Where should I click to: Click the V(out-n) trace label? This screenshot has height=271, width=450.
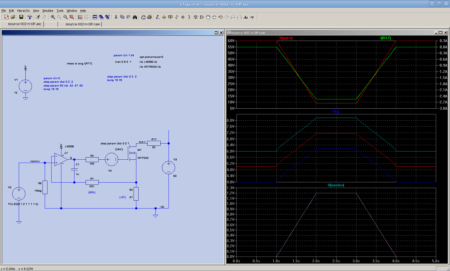point(286,38)
